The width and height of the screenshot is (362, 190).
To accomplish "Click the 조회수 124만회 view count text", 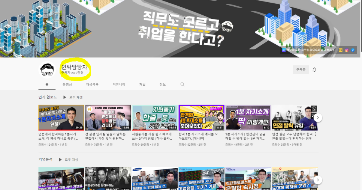I will click(48, 145).
